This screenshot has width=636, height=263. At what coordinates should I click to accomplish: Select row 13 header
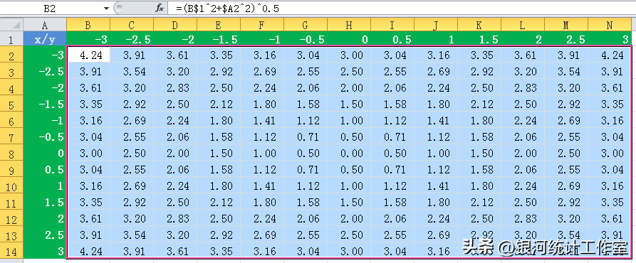12,235
